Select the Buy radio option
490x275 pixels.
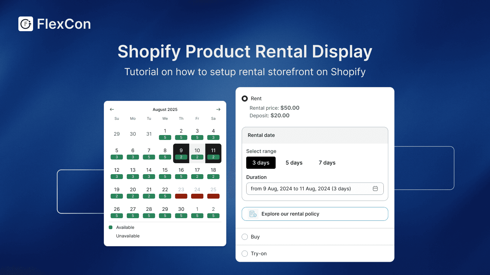[245, 237]
